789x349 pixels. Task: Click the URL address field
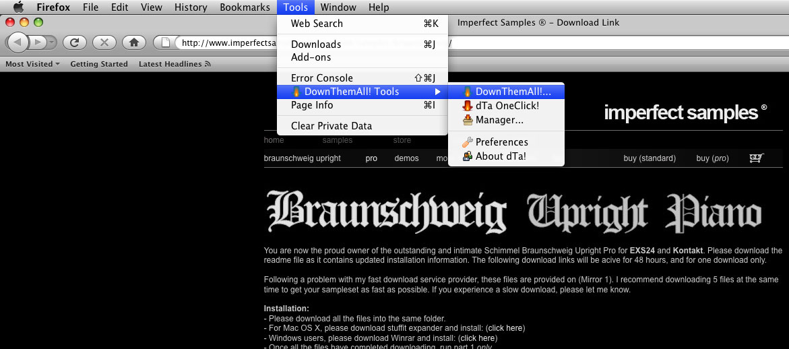tap(229, 42)
